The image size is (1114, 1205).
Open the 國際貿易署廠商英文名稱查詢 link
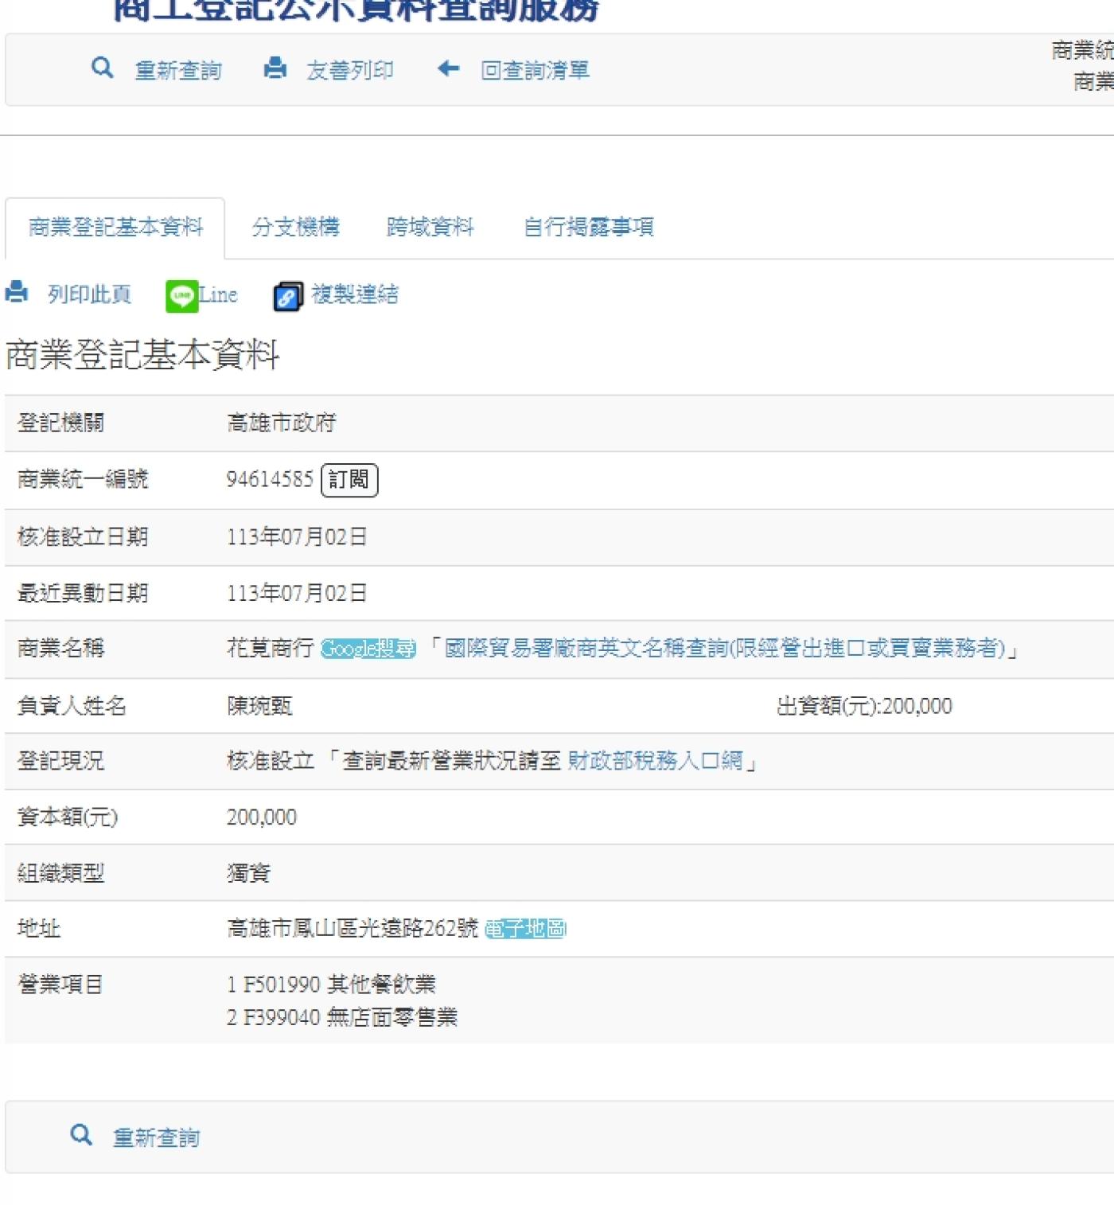tap(724, 649)
